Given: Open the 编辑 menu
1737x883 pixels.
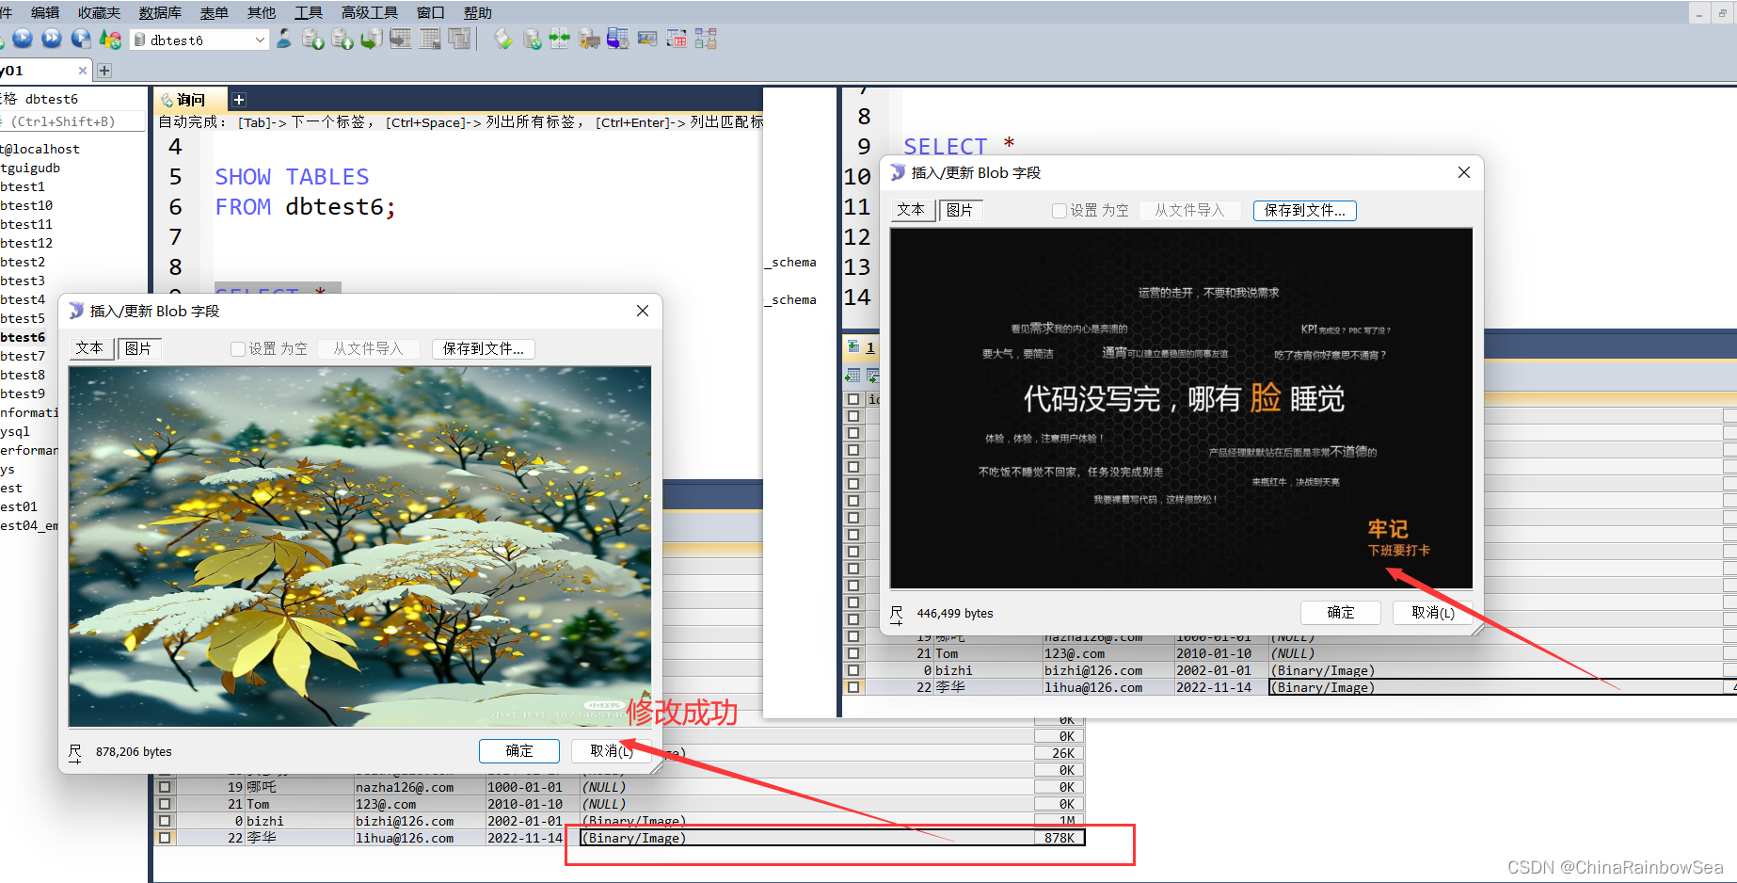Looking at the screenshot, I should click(x=45, y=12).
